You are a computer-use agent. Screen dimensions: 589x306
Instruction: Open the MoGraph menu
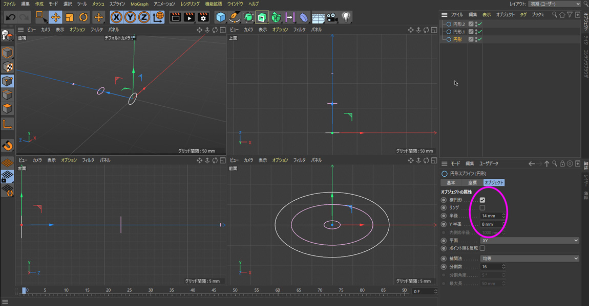pyautogui.click(x=139, y=4)
